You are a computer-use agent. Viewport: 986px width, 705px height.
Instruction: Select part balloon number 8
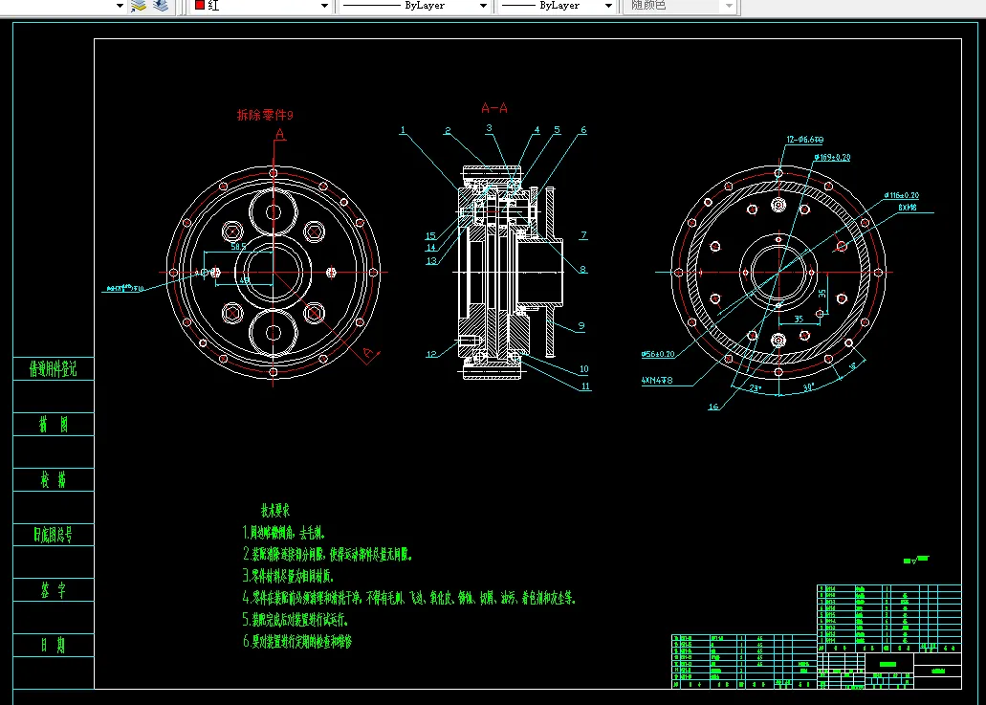click(x=583, y=269)
